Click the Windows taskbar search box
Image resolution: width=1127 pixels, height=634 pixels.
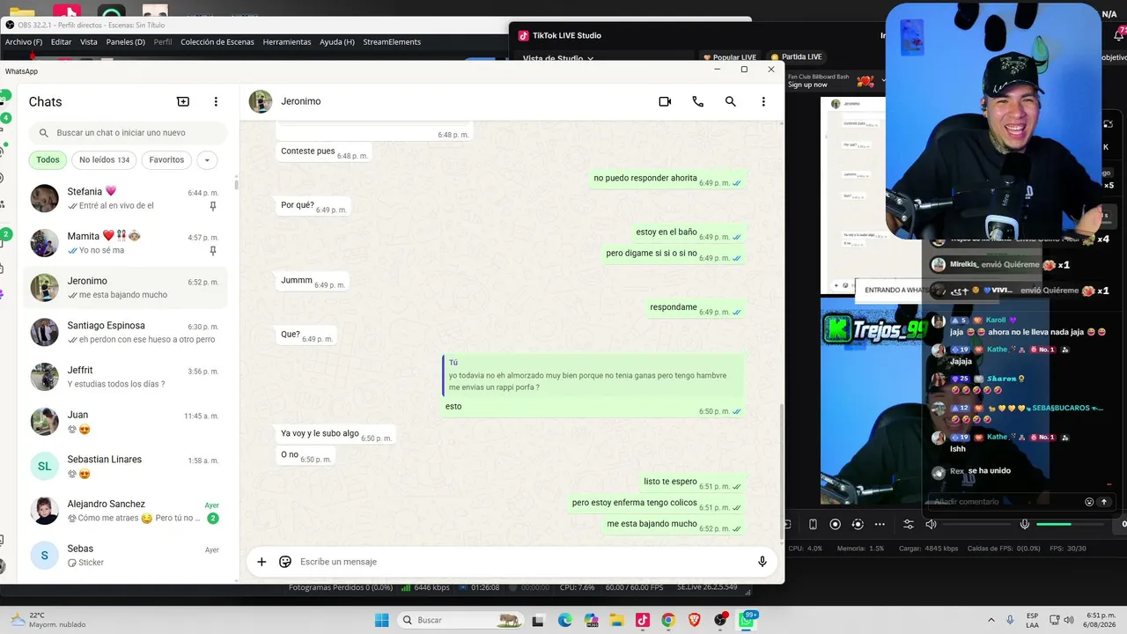[460, 620]
